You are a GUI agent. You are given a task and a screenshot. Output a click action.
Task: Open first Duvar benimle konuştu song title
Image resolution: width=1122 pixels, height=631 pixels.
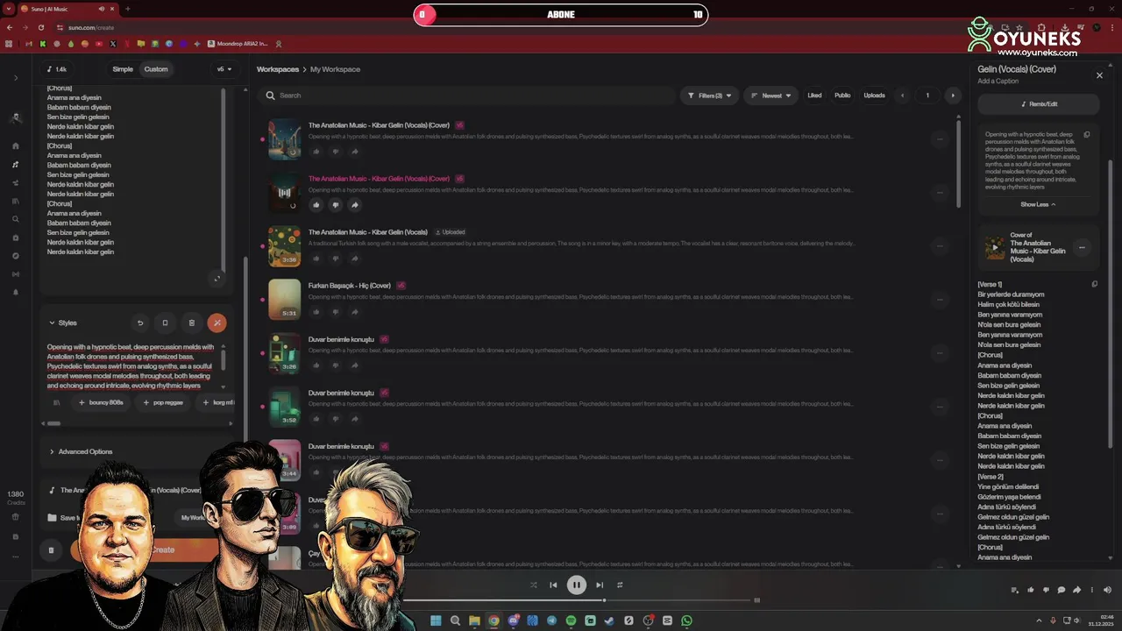coord(341,339)
